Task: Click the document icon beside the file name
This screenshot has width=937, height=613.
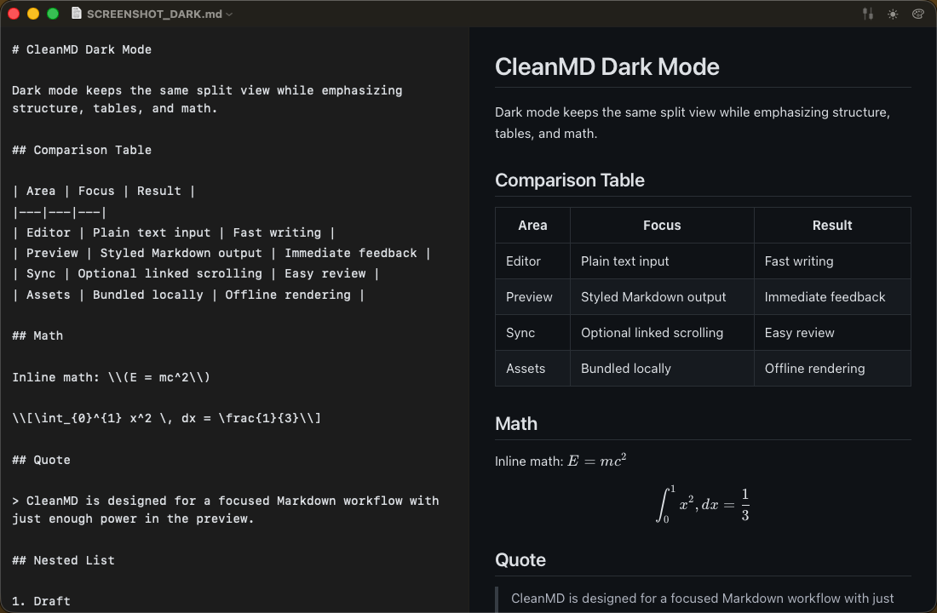Action: 77,14
